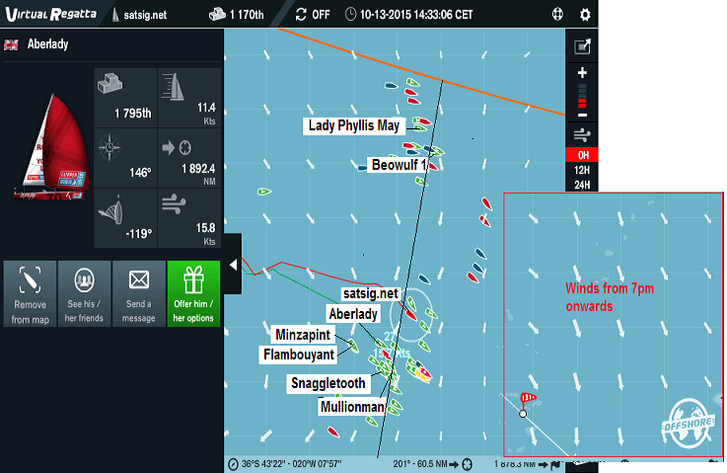This screenshot has width=727, height=473.
Task: Click the coordinates 36°S 43'22" readout
Action: (292, 464)
